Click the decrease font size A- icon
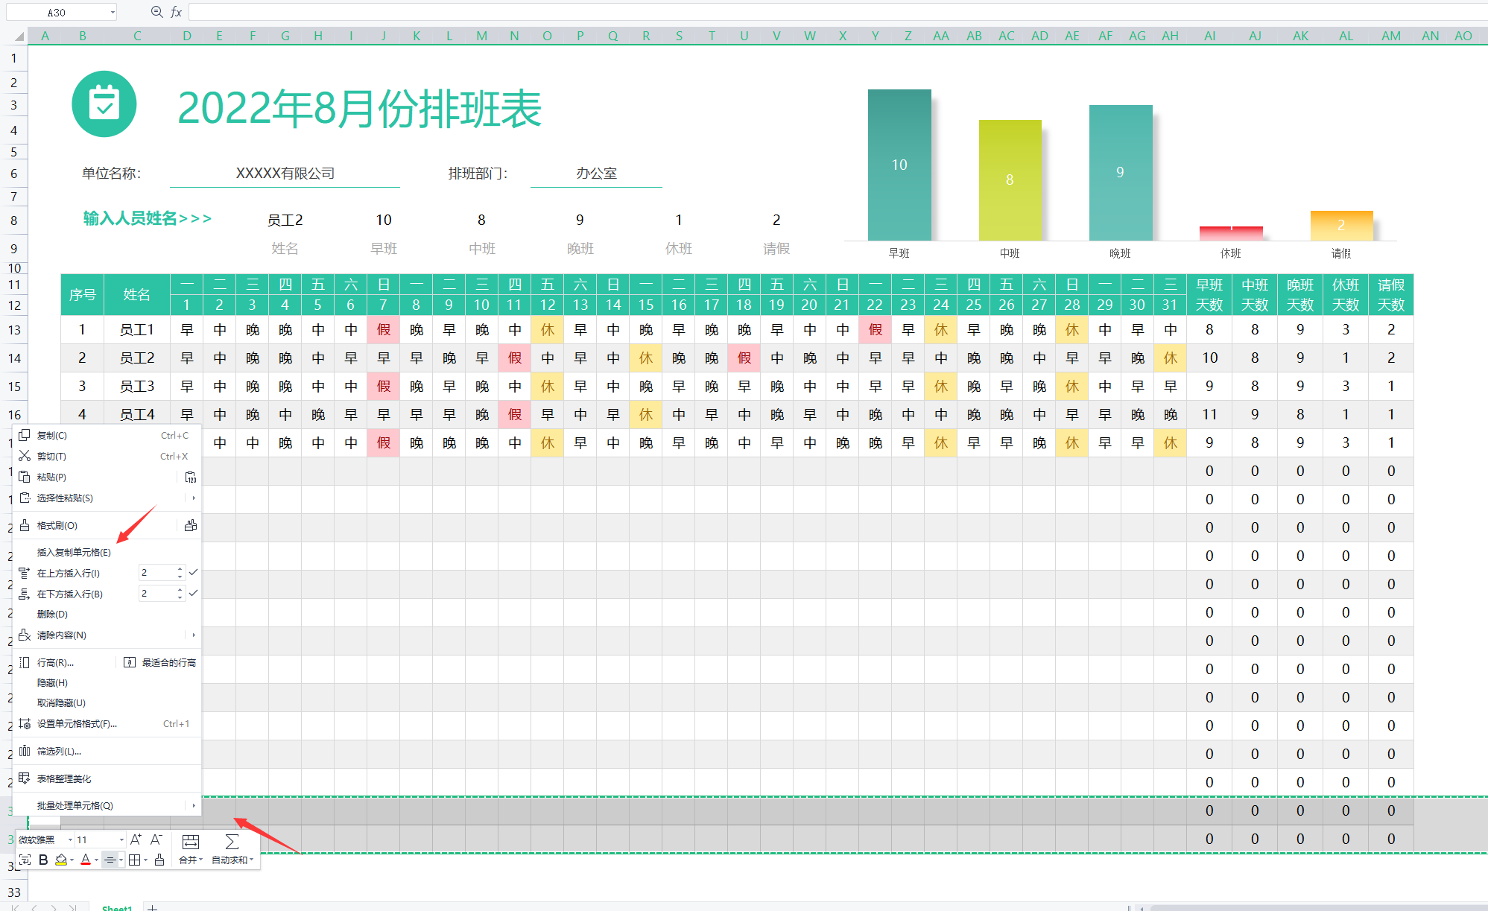1488x911 pixels. click(x=156, y=839)
